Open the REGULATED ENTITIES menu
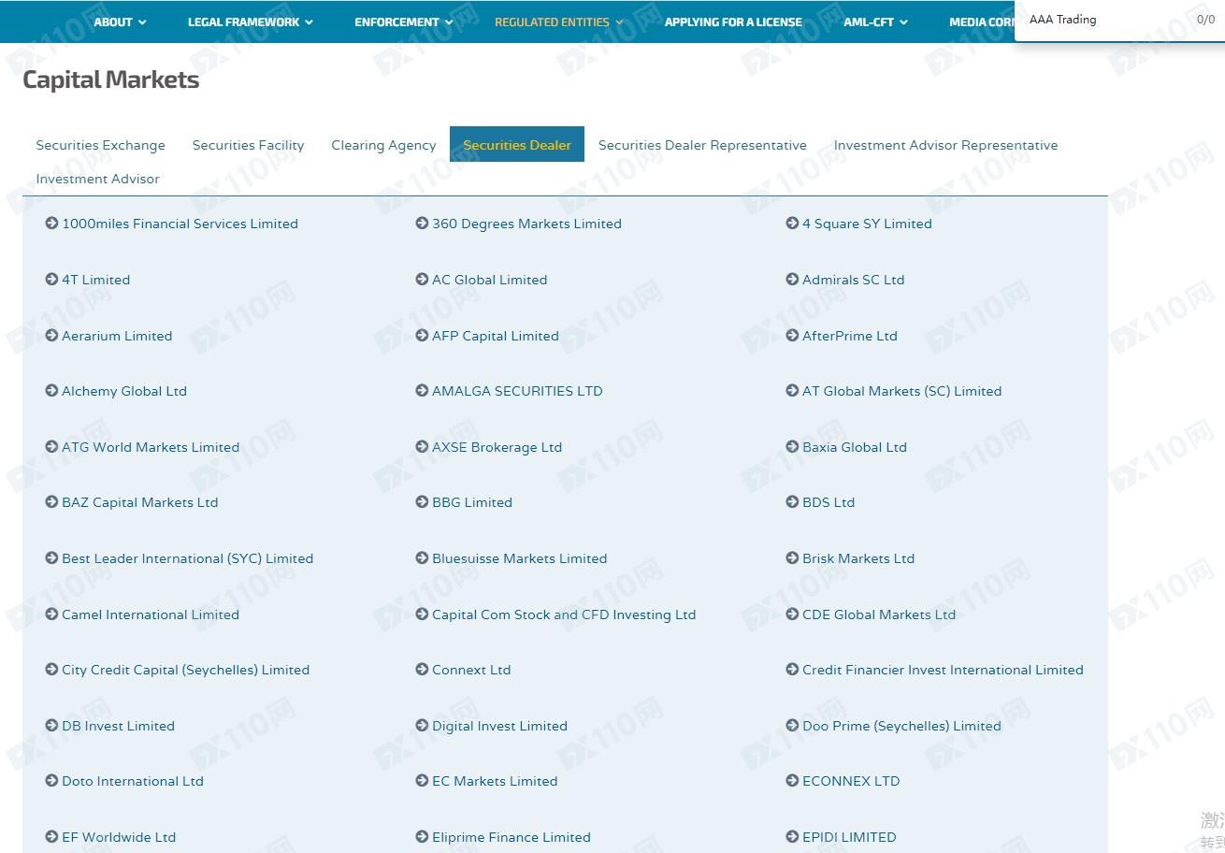The height and width of the screenshot is (853, 1225). [x=558, y=22]
